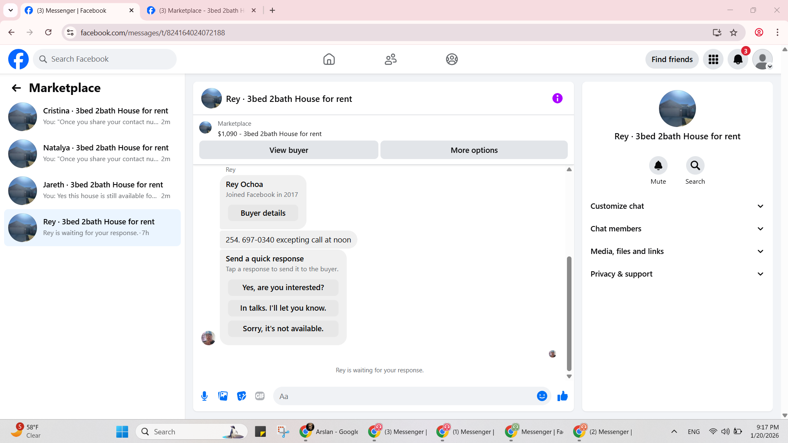Screen dimensions: 788x443
Task: Click chat scroll down arrow
Action: [x=569, y=376]
